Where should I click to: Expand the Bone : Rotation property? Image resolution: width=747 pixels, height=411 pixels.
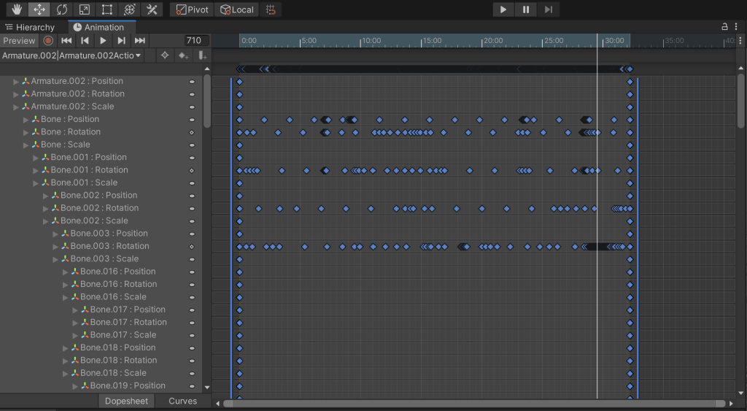[26, 132]
